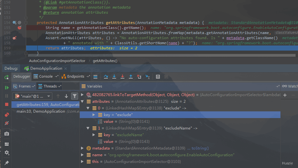Toggle the frames filter funnel button
The width and height of the screenshot is (298, 168).
[75, 96]
